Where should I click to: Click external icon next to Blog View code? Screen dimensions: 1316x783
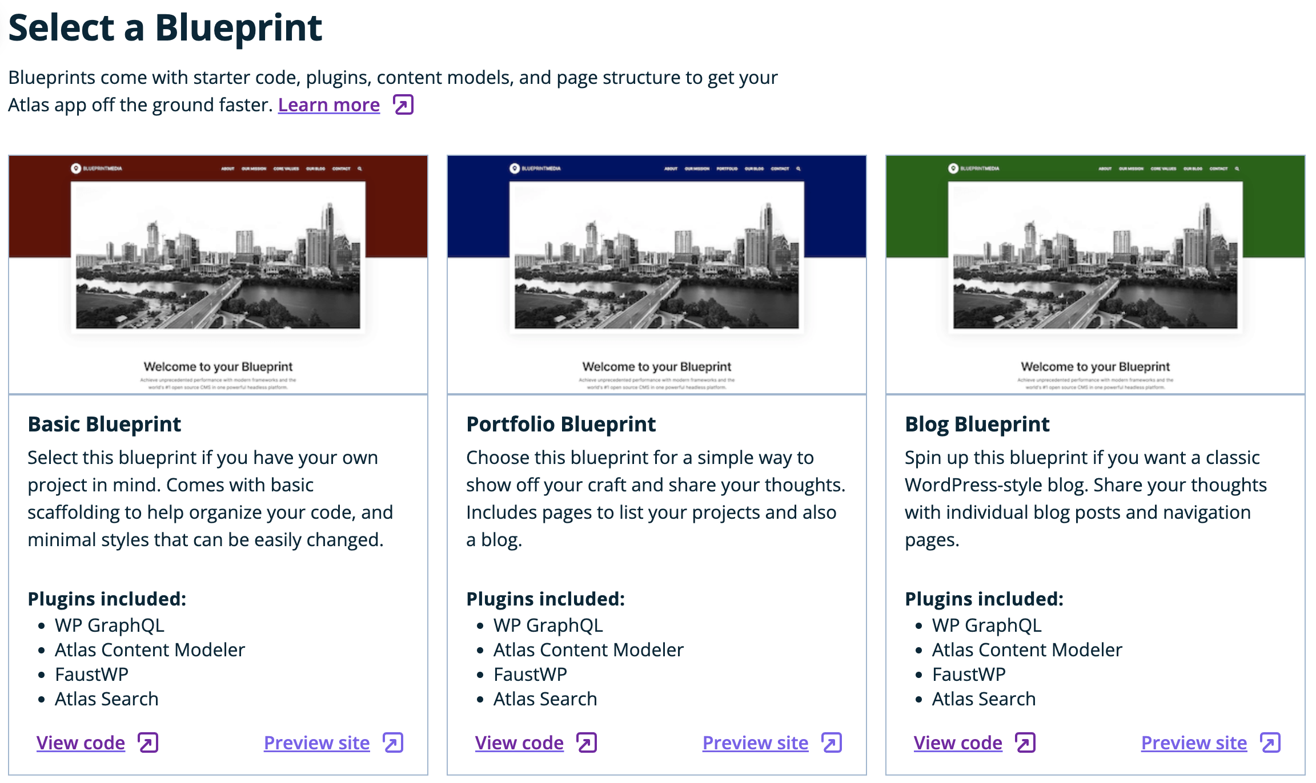[1026, 742]
